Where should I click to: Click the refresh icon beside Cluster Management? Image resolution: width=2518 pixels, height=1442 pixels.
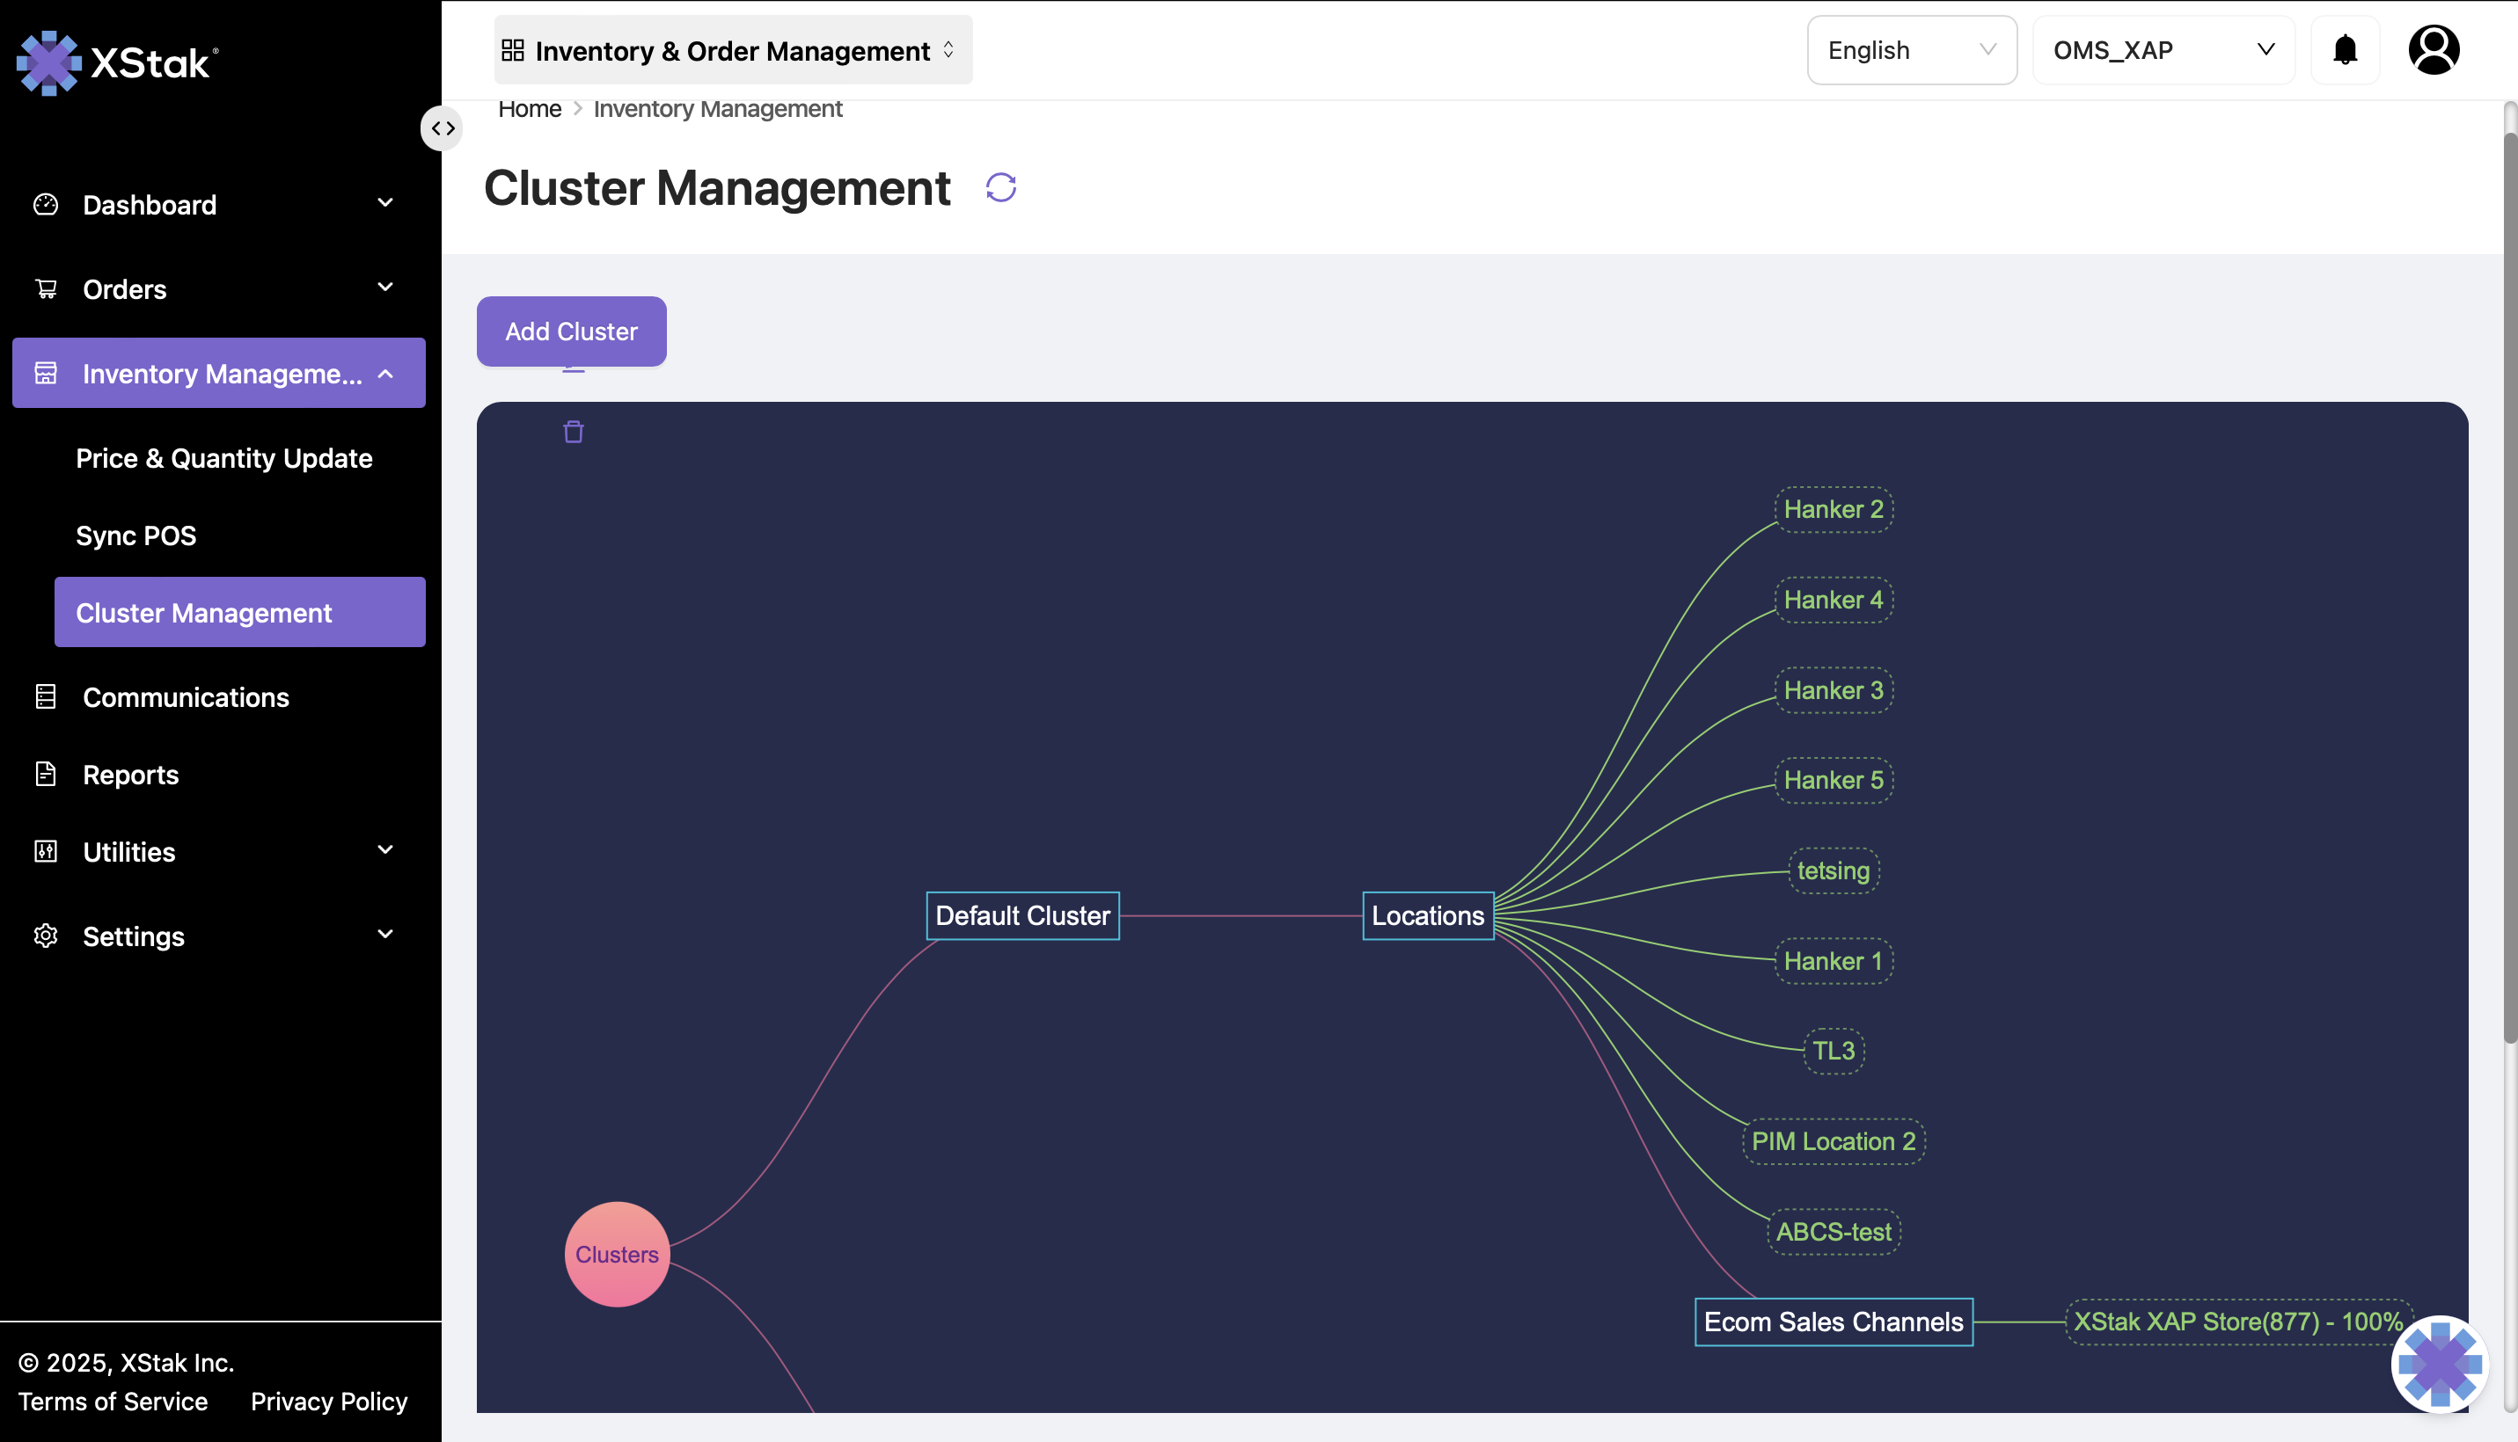click(x=1001, y=187)
